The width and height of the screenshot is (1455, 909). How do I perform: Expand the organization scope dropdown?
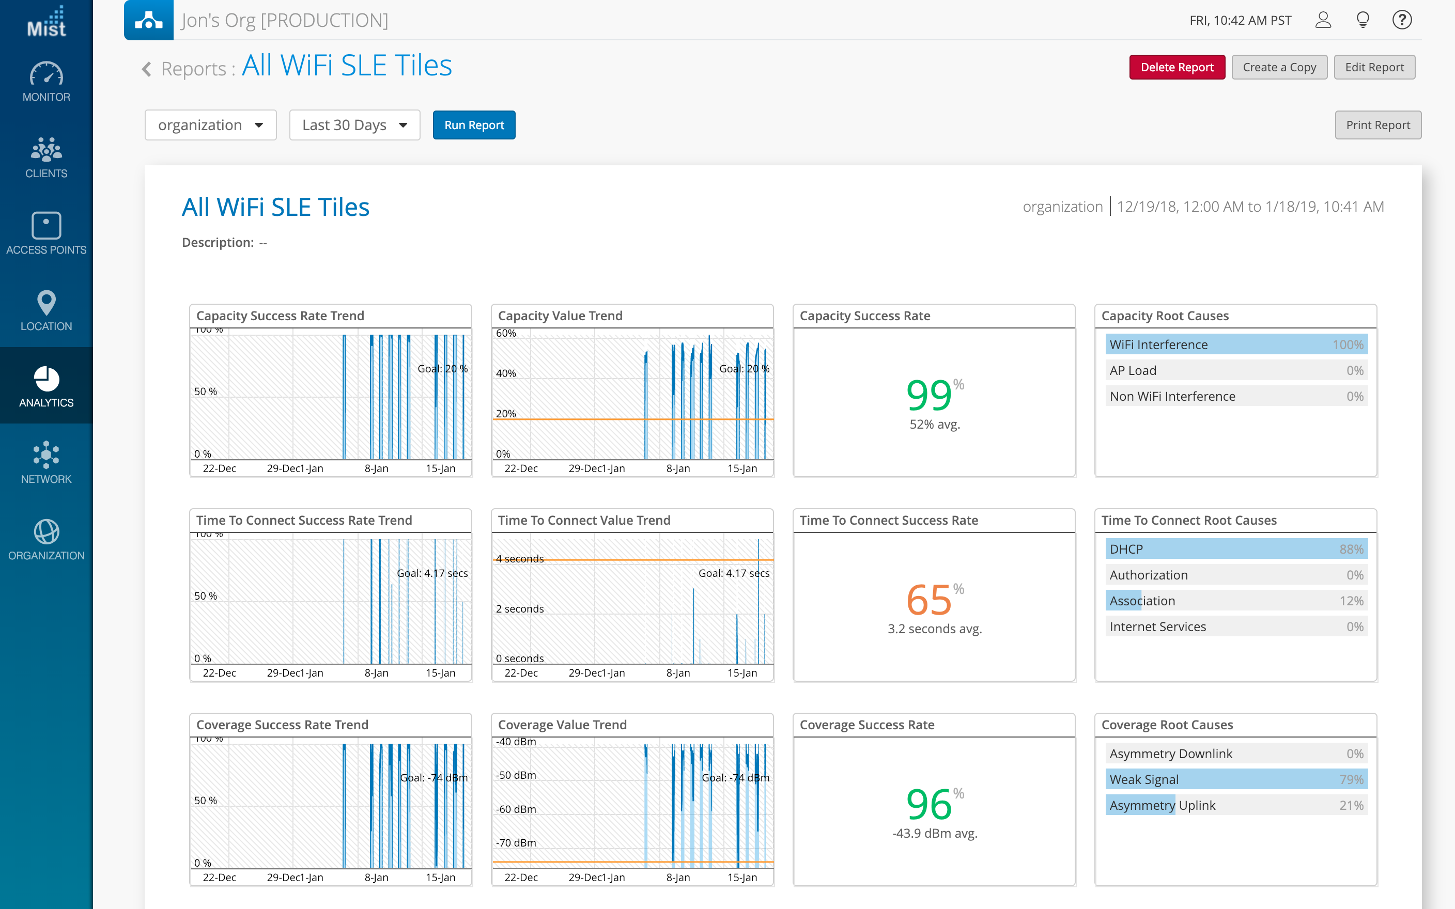point(210,125)
